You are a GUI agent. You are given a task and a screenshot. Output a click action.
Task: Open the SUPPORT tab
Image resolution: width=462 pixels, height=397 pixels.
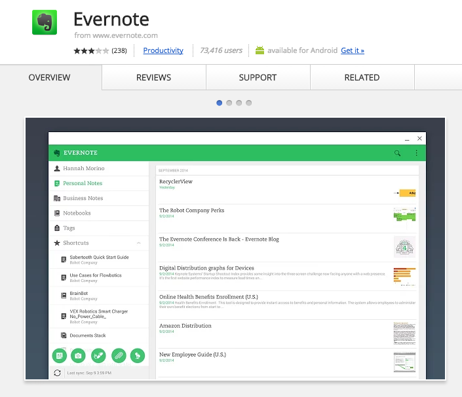258,78
